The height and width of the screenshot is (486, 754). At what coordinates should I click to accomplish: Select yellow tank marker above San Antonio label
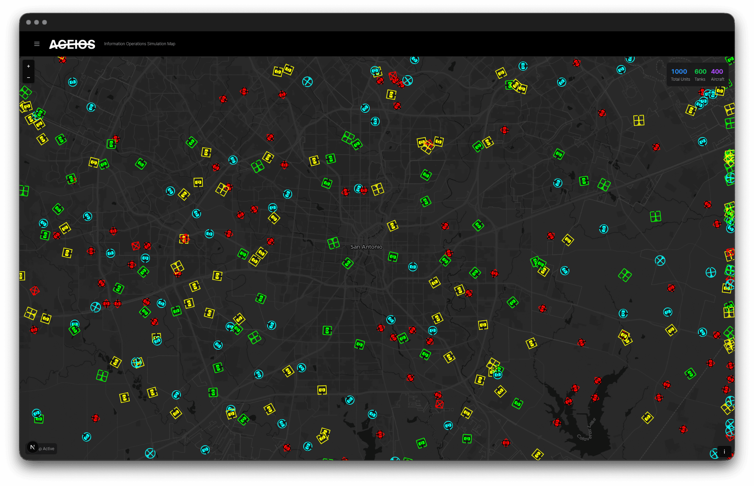(392, 226)
